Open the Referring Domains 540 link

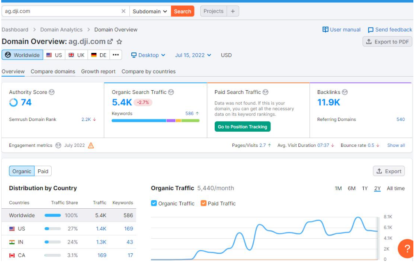[x=401, y=119]
